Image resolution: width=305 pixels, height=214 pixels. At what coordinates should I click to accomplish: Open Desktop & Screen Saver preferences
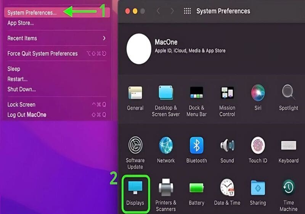pyautogui.click(x=166, y=101)
